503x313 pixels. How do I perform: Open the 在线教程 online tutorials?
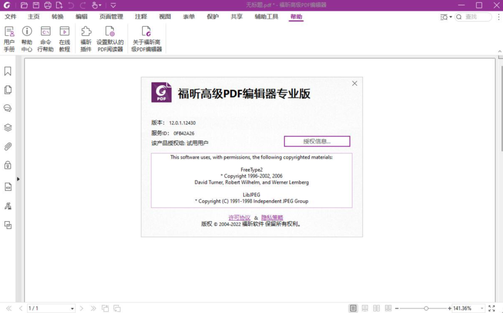coord(64,38)
